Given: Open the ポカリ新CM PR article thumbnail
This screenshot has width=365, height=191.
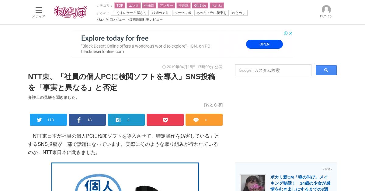Looking at the screenshot, I should coord(253,183).
